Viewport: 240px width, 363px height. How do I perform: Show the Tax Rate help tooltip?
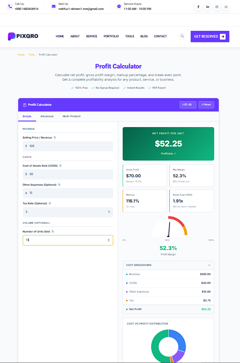[x=49, y=203]
